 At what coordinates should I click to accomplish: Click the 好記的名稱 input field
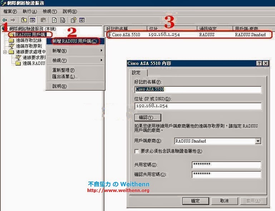click(x=198, y=90)
